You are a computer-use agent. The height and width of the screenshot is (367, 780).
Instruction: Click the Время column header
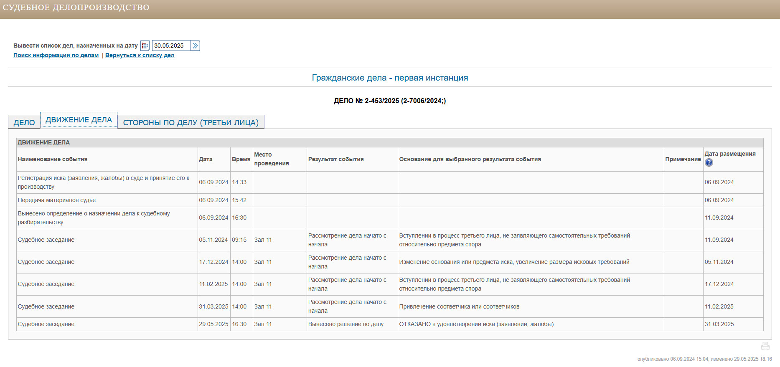[x=241, y=159]
